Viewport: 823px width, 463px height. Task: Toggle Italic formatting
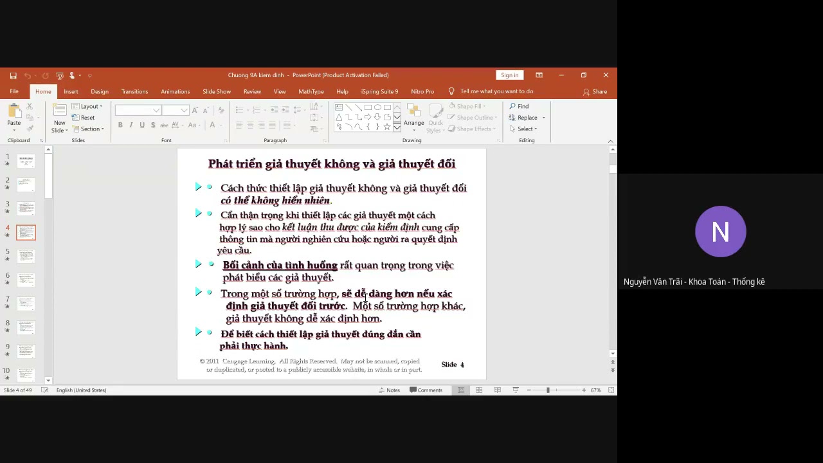click(x=131, y=125)
